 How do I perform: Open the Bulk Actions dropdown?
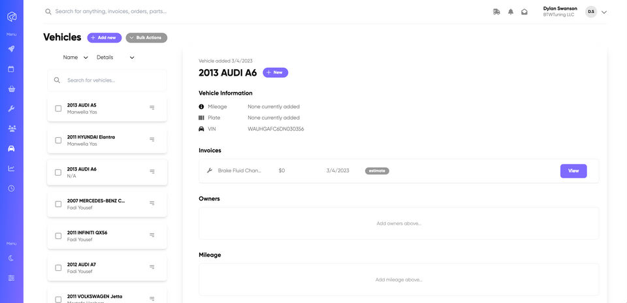pyautogui.click(x=146, y=38)
